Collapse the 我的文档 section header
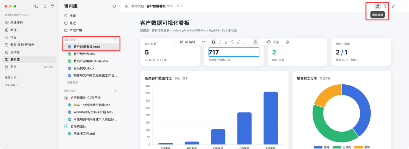The height and width of the screenshot is (149, 409). (71, 40)
